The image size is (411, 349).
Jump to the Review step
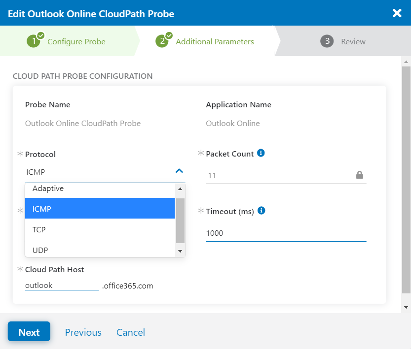353,42
